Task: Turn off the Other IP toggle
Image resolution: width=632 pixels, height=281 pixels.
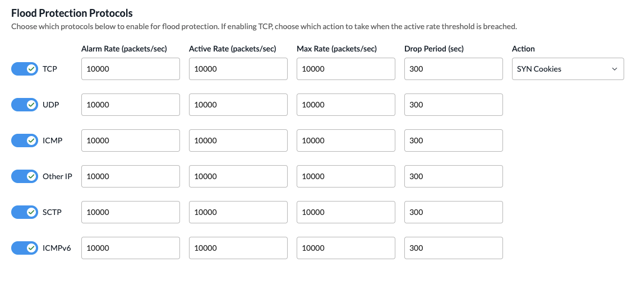Action: (25, 176)
